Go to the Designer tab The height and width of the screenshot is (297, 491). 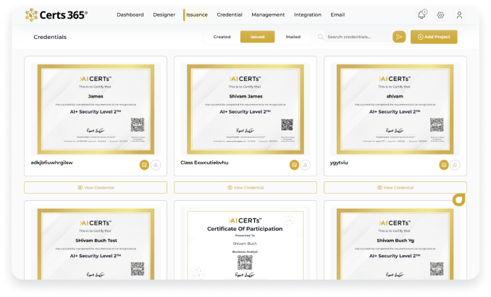coord(164,14)
